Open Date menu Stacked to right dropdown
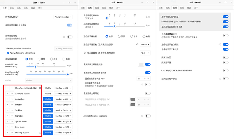234x139 pixels. point(63,127)
